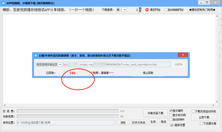Toggle the 自动改MD5 checkbox
Viewport: 222px width, 132px height.
171,119
